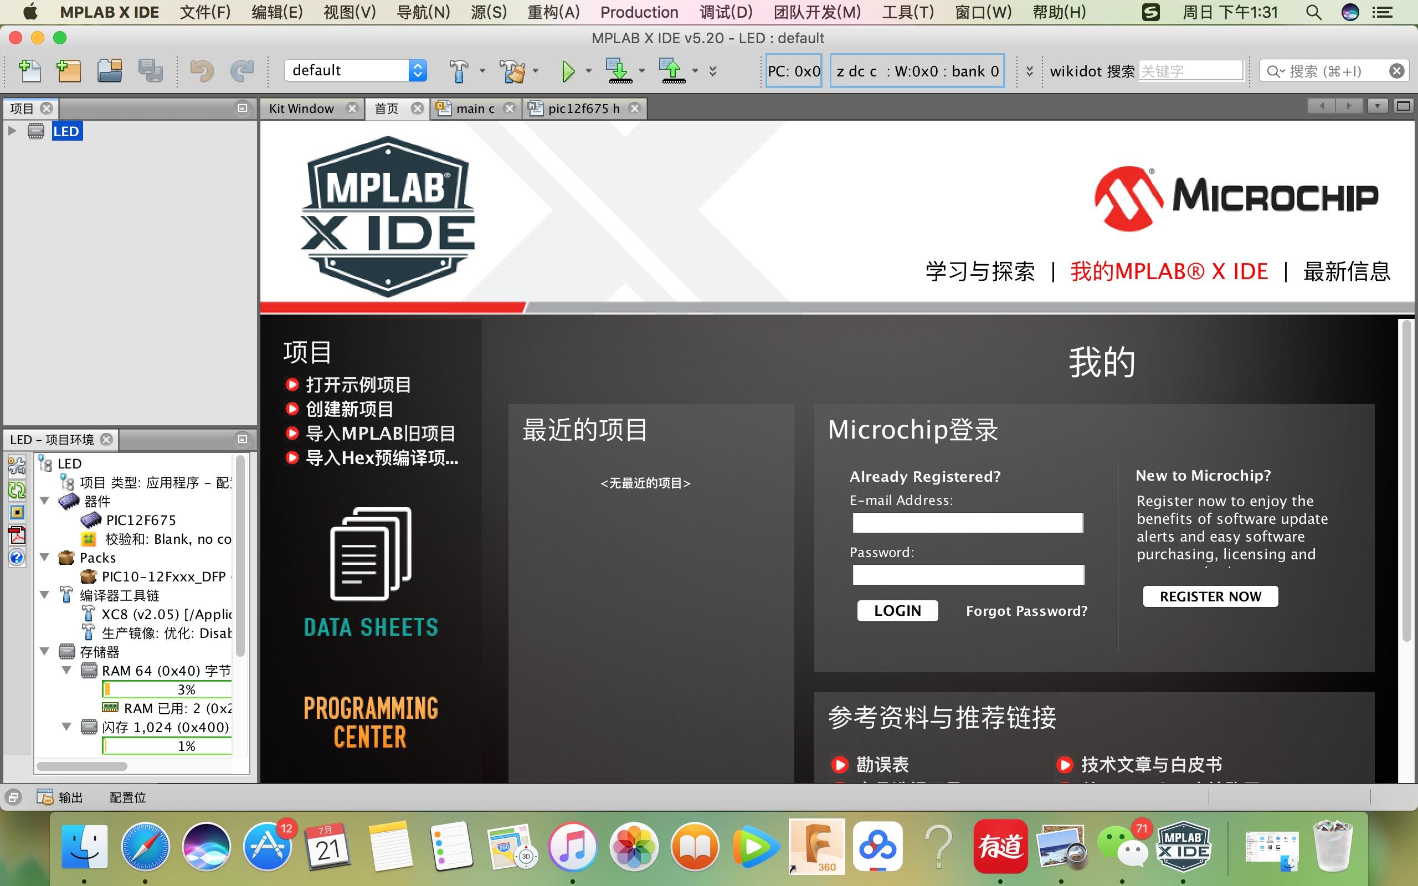Click the New File toolbar icon

[29, 71]
